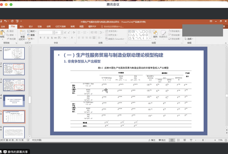Switch to normal view in status bar
The width and height of the screenshot is (228, 154).
point(175,140)
